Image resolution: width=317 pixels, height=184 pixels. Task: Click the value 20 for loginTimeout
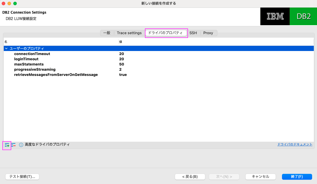click(121, 59)
